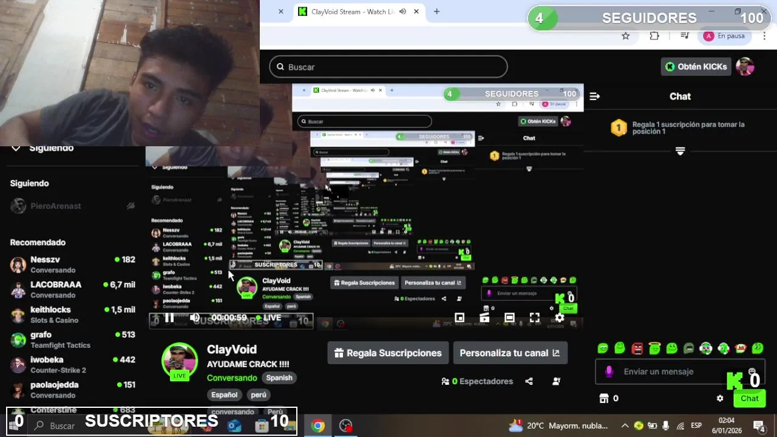
Task: Select the perú tag
Action: (259, 395)
